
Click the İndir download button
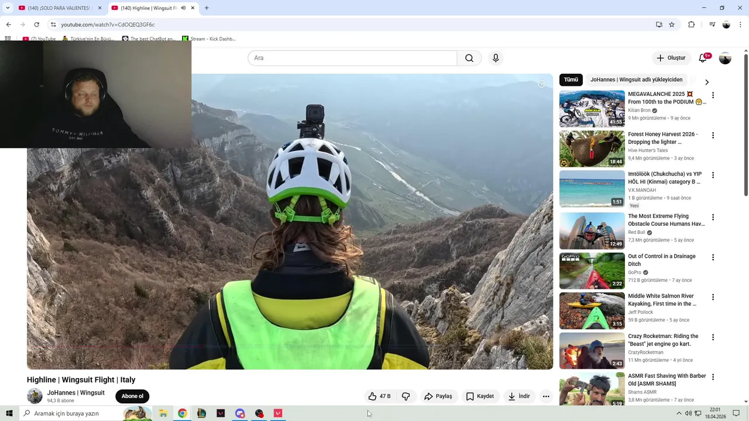519,396
